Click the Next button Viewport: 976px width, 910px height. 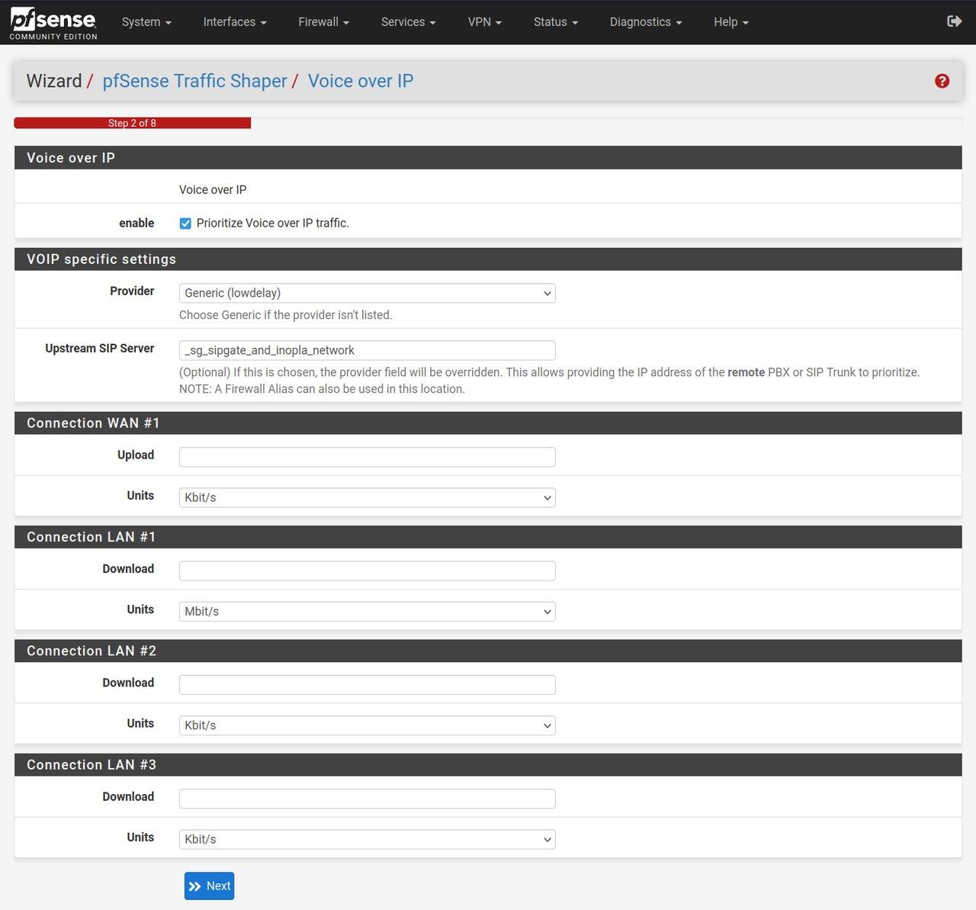[x=209, y=886]
